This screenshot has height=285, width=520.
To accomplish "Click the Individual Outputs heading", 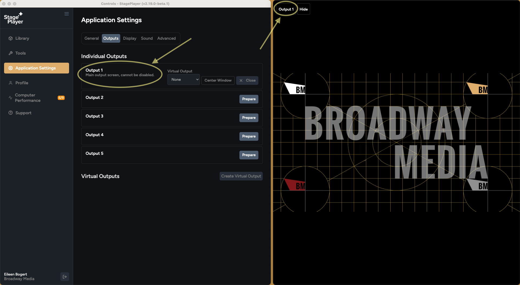I will coord(104,56).
